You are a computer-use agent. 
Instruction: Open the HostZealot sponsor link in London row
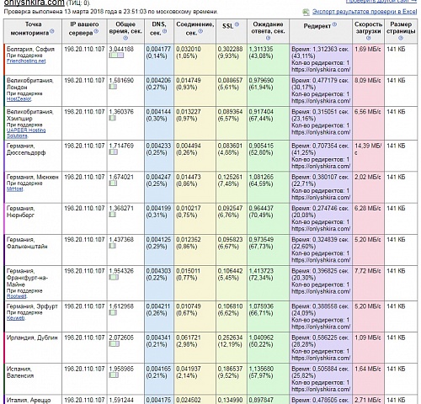click(19, 99)
